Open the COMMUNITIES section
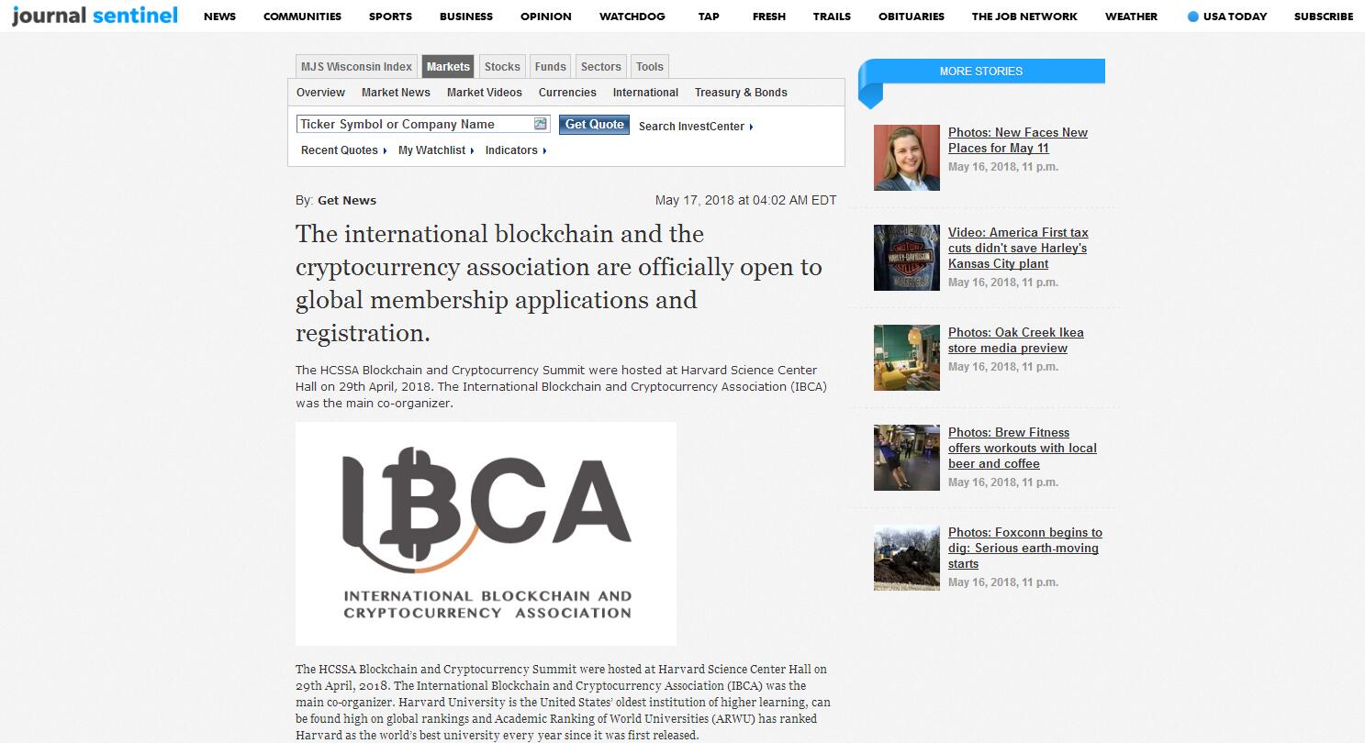The width and height of the screenshot is (1365, 743). point(302,17)
